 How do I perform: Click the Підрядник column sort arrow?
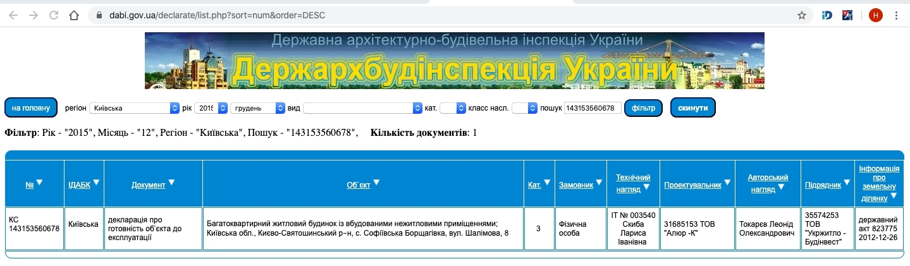pos(847,183)
